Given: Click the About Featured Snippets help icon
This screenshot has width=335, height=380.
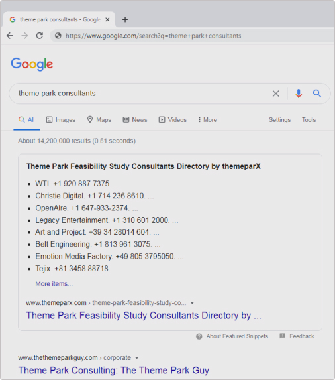Looking at the screenshot, I should pyautogui.click(x=199, y=336).
